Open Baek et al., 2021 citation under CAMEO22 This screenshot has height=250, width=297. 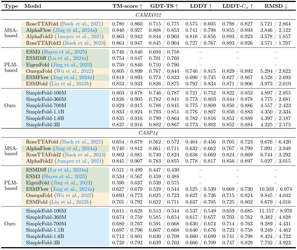(x=82, y=24)
